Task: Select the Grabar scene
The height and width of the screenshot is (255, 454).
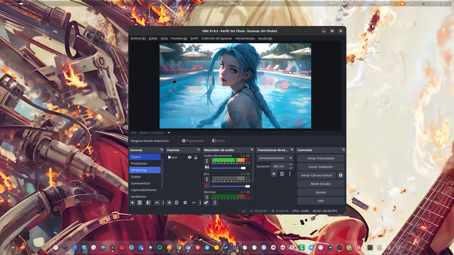Action: point(145,176)
